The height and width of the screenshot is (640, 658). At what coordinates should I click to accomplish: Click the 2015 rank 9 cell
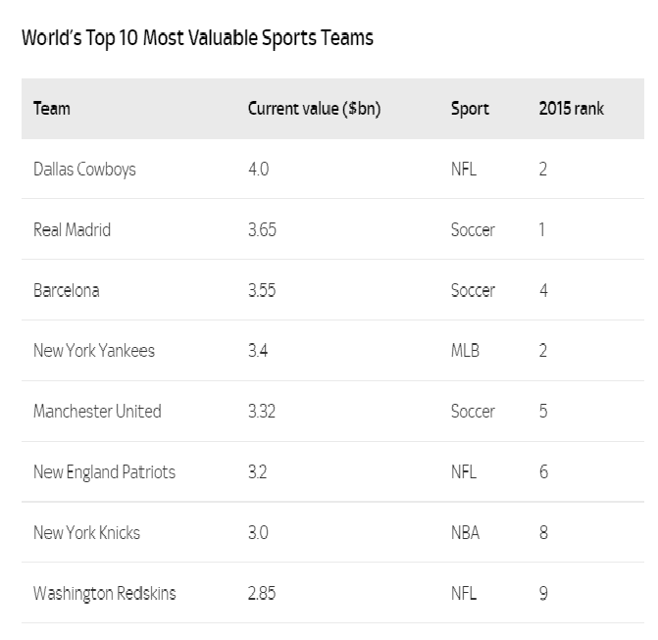543,594
